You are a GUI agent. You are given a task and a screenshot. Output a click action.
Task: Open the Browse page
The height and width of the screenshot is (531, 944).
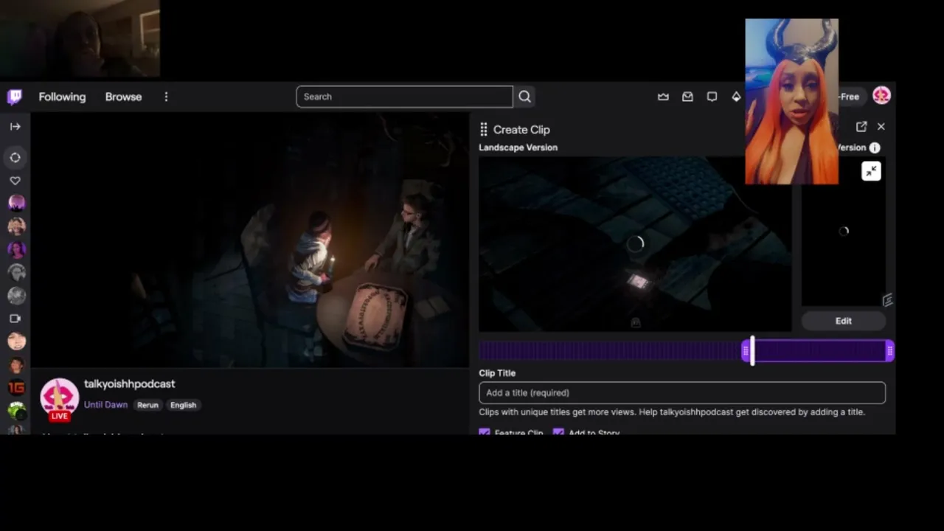123,97
